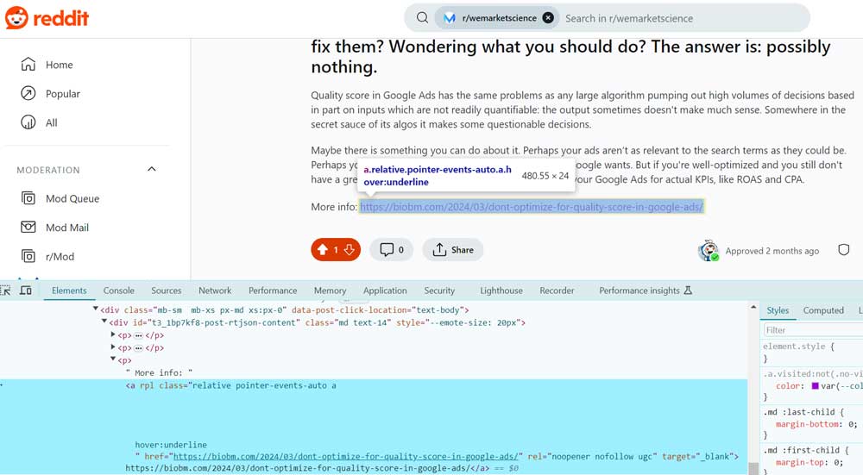Open the biobm.com link in post
The height and width of the screenshot is (475, 863).
point(532,207)
